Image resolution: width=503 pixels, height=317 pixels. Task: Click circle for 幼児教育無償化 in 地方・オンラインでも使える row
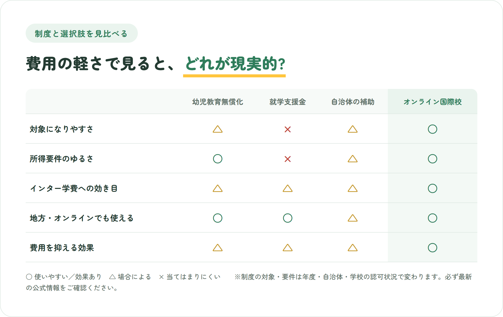[218, 218]
